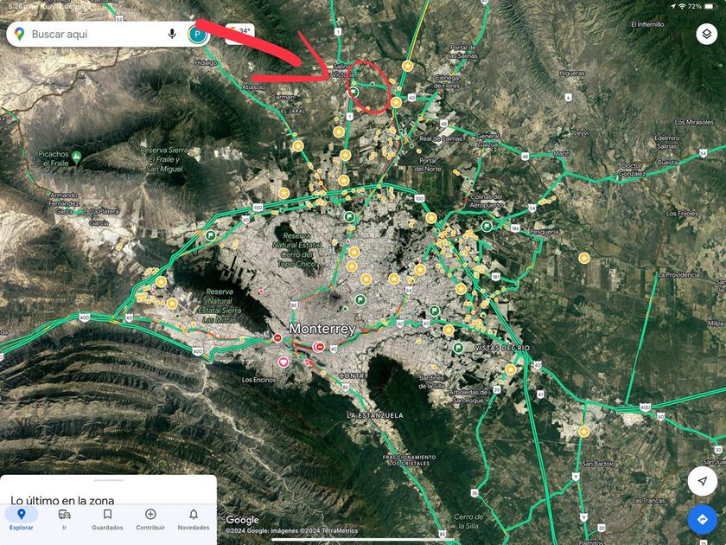Switch to the Ir tab

pos(64,519)
